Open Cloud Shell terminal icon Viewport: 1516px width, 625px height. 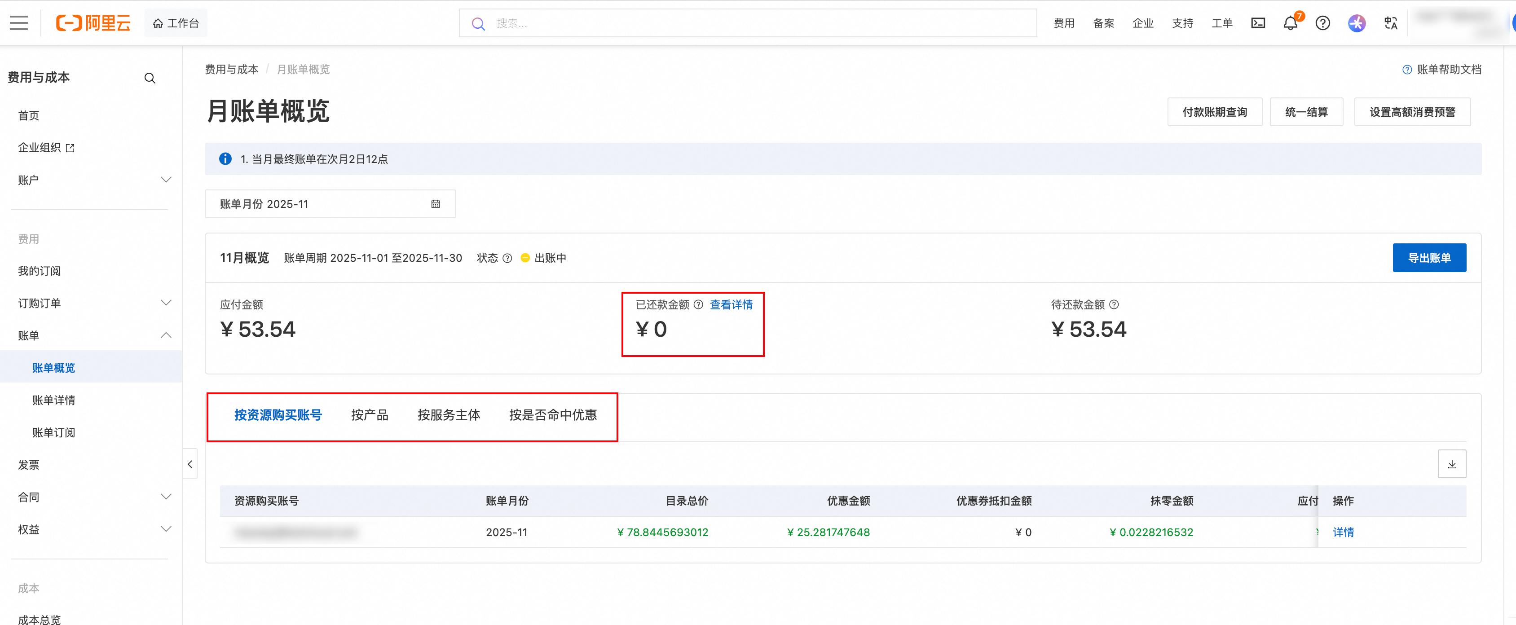(x=1258, y=23)
